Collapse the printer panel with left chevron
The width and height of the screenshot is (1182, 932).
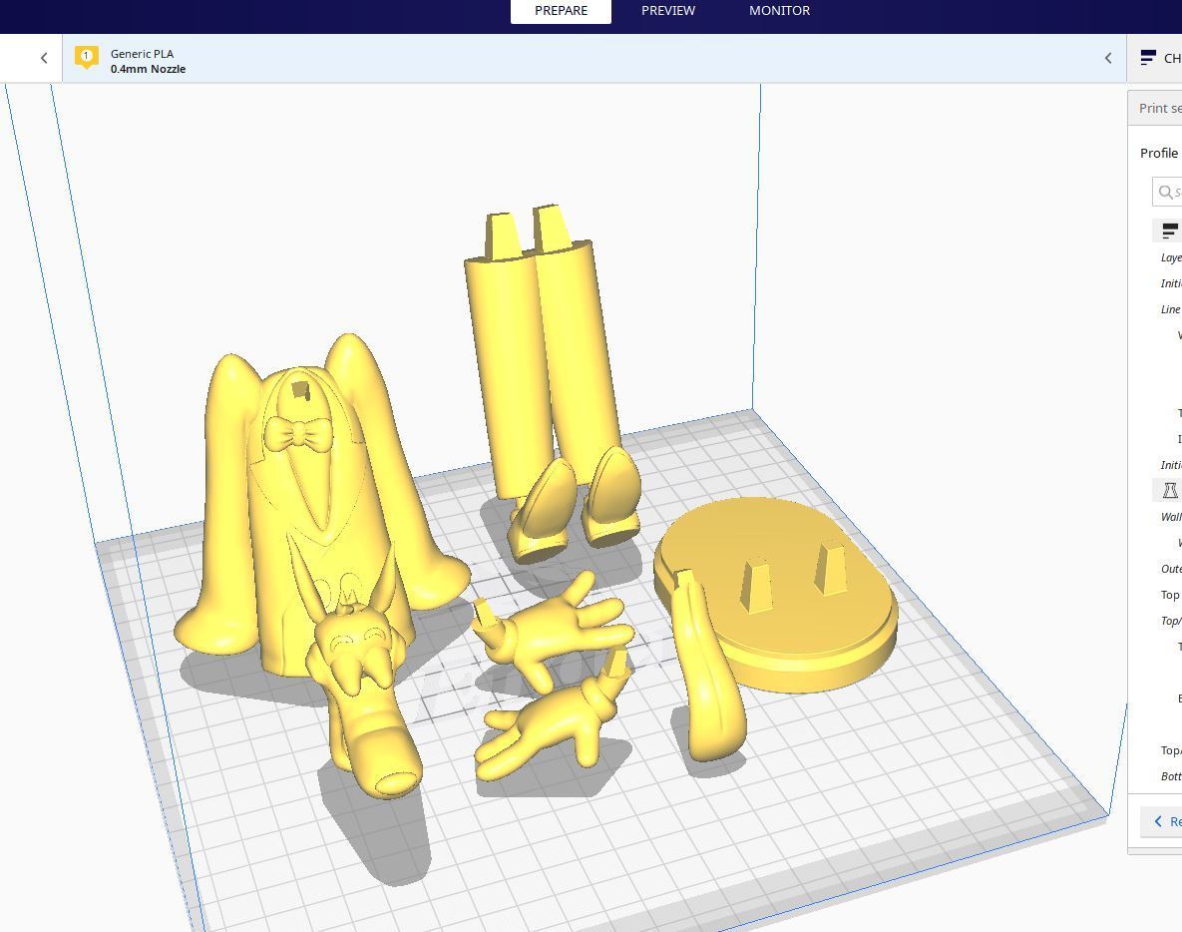pyautogui.click(x=44, y=58)
